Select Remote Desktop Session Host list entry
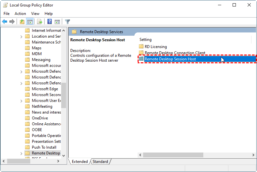257x172 pixels. pos(197,59)
